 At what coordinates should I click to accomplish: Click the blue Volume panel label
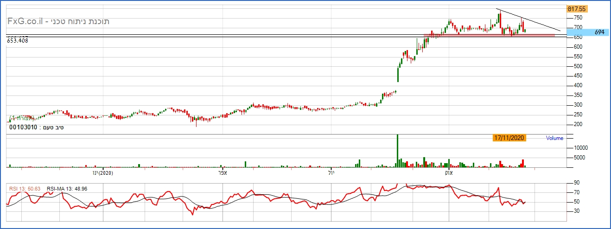point(554,138)
